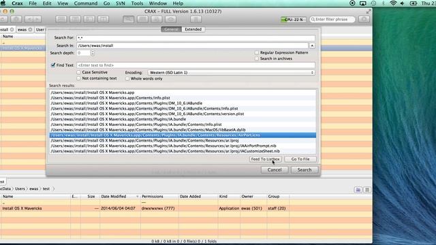Click the Search In path field
This screenshot has height=245, width=436.
point(192,46)
